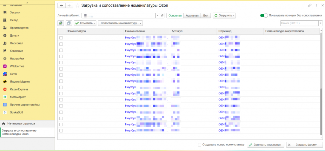Click the uncheck-all rows icon button

(x=69, y=23)
